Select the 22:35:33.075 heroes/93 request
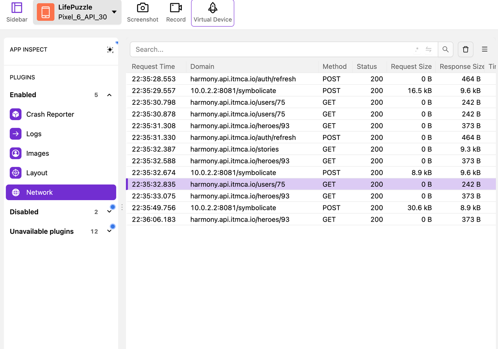The width and height of the screenshot is (498, 349). (x=311, y=196)
